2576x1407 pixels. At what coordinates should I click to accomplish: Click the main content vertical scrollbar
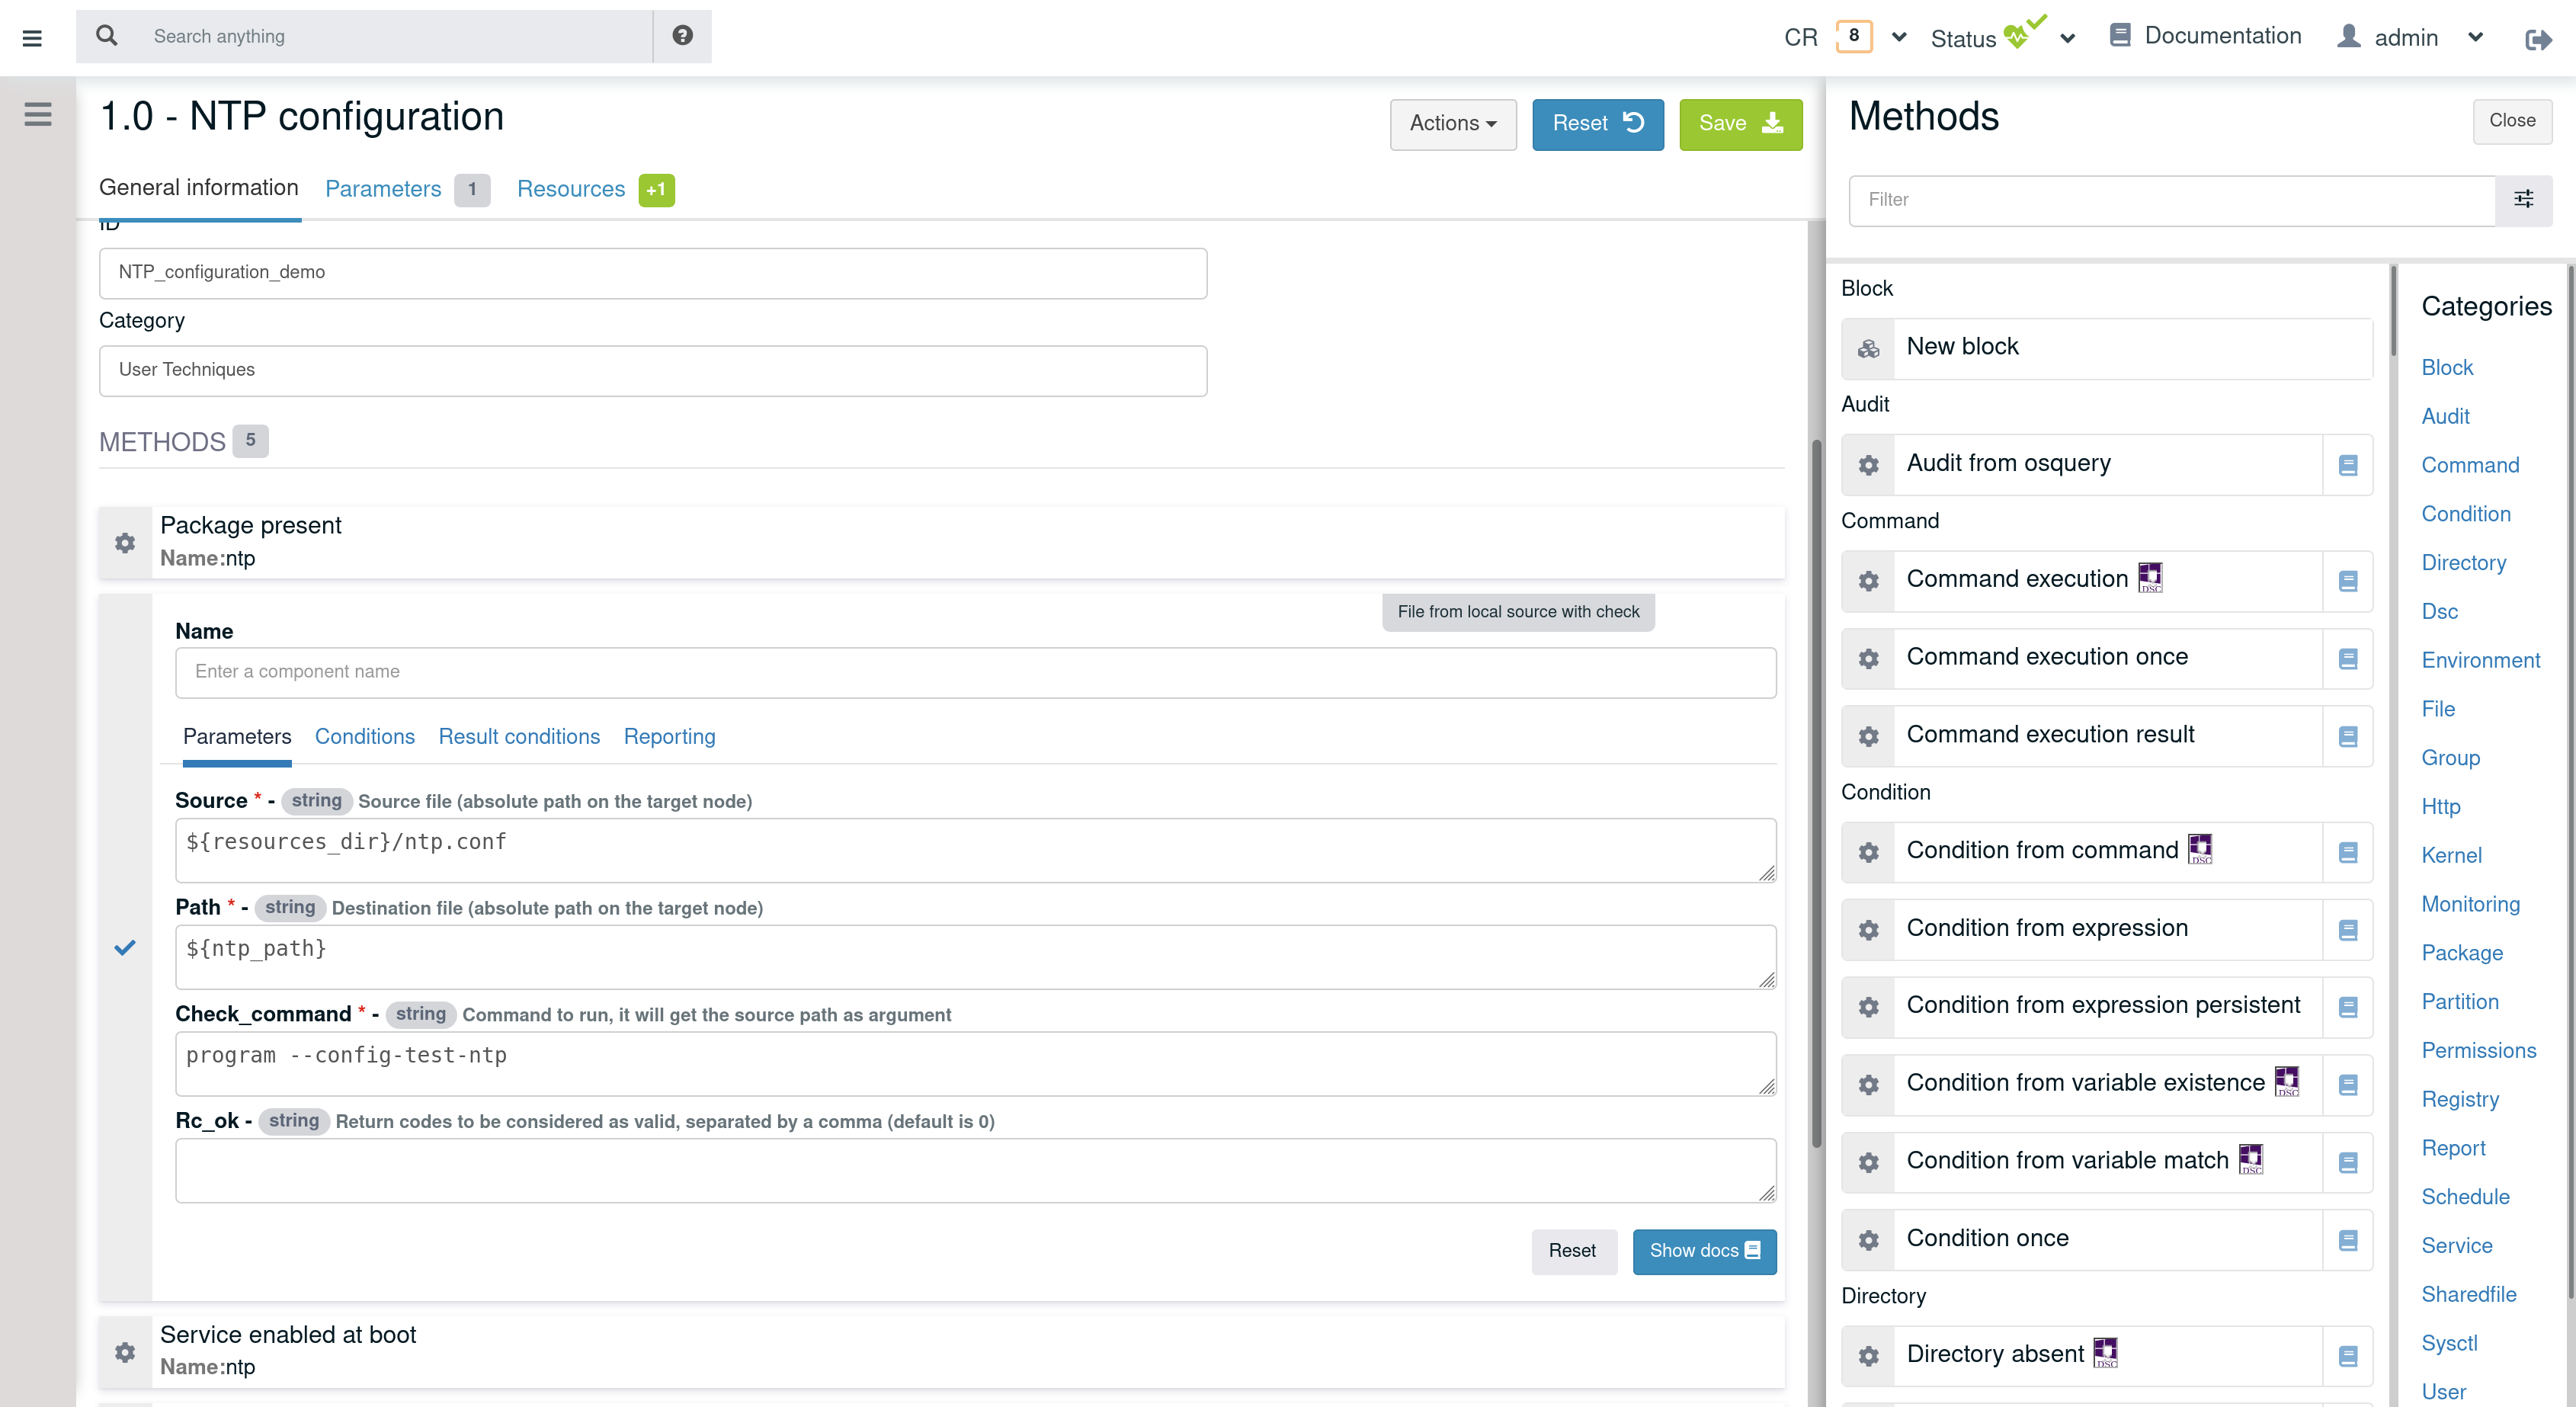coord(1816,790)
